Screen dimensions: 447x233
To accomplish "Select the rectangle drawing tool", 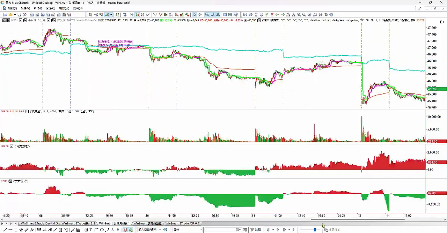I will [96, 230].
